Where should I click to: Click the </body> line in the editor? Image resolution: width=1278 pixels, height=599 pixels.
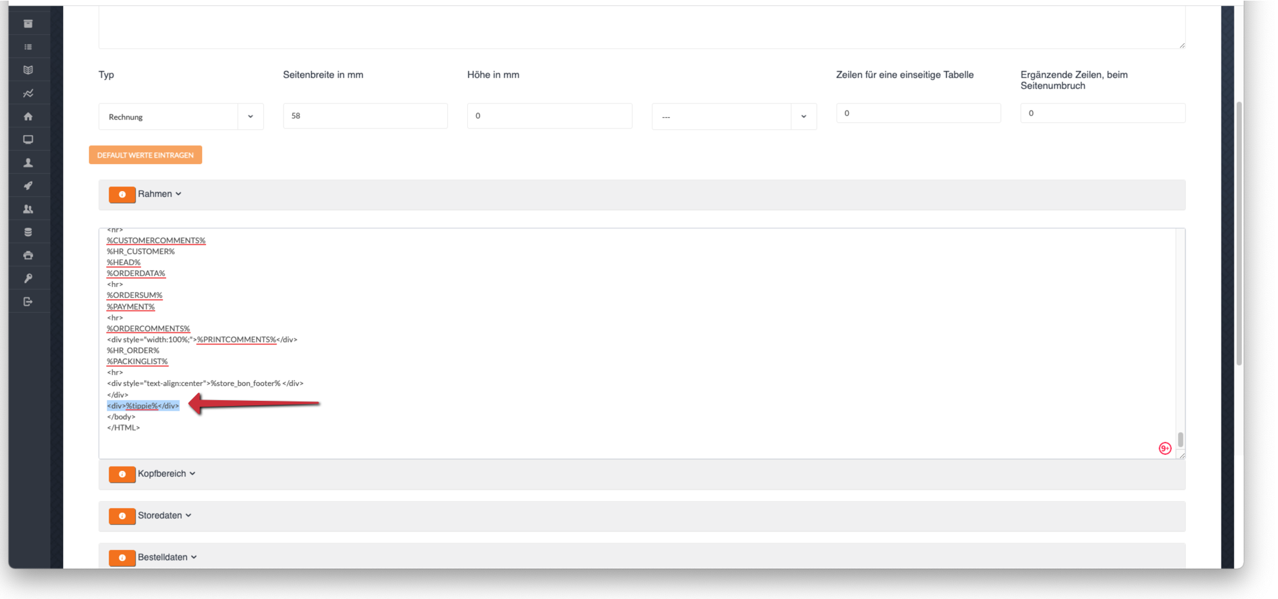(x=121, y=417)
